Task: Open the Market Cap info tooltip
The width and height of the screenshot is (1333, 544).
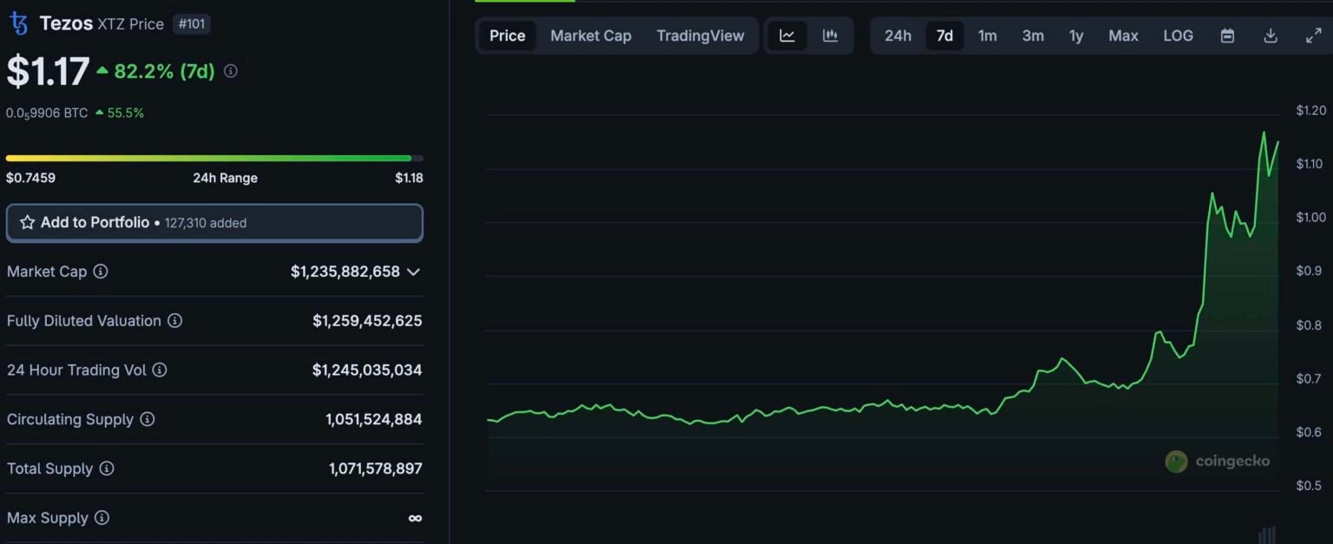Action: coord(102,272)
